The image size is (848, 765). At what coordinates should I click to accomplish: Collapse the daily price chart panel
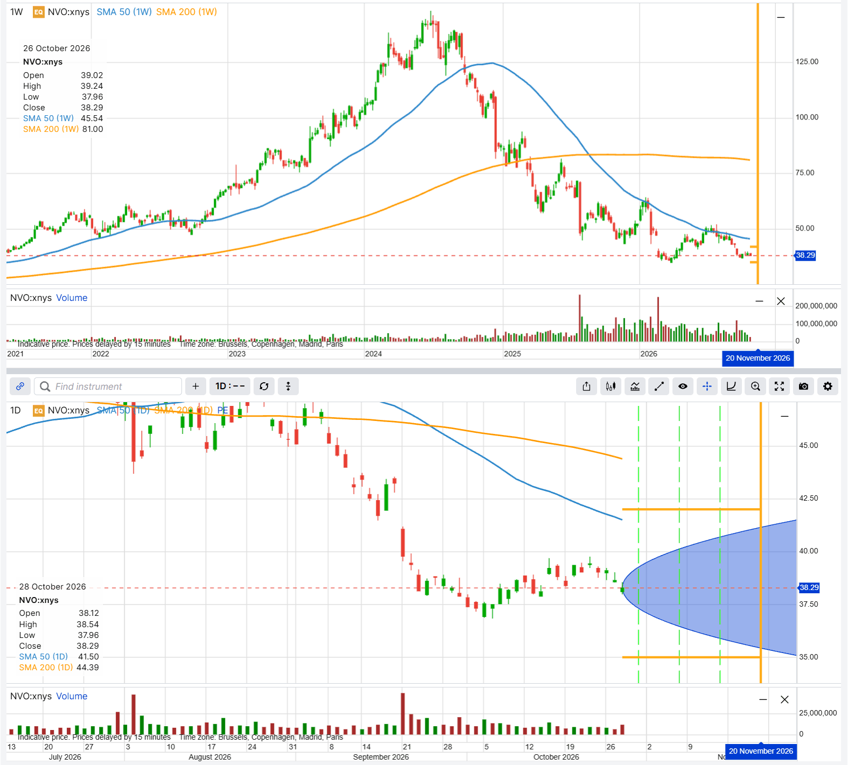coord(784,416)
